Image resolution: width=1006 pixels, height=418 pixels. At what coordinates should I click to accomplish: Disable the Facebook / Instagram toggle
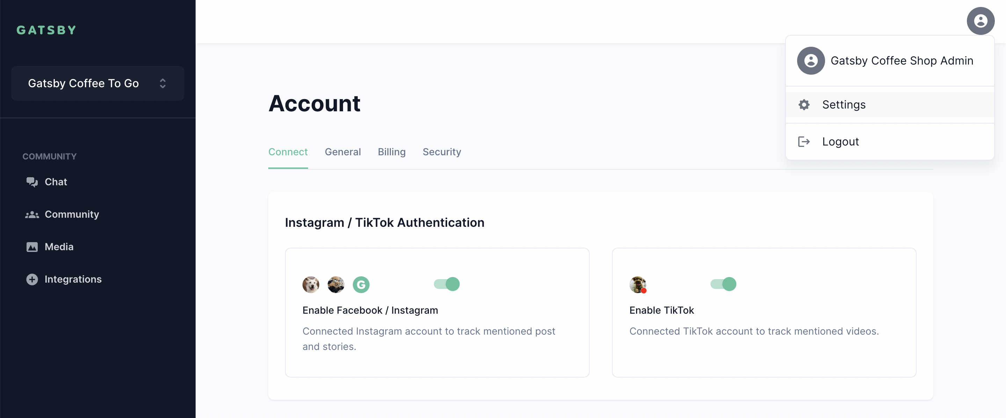point(447,284)
